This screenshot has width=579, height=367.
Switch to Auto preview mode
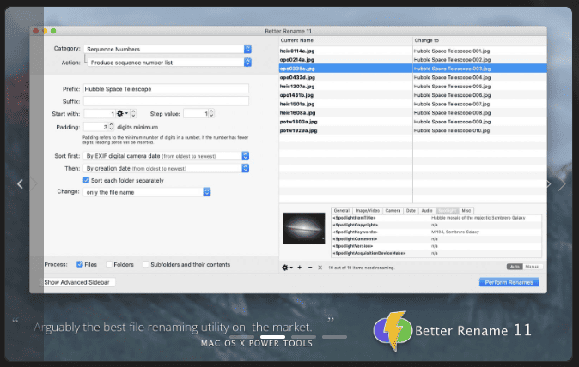tap(515, 267)
